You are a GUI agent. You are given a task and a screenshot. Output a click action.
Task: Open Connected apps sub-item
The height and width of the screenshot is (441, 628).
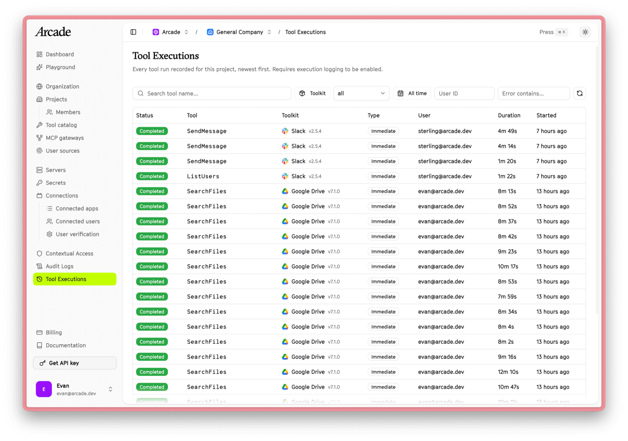point(77,209)
